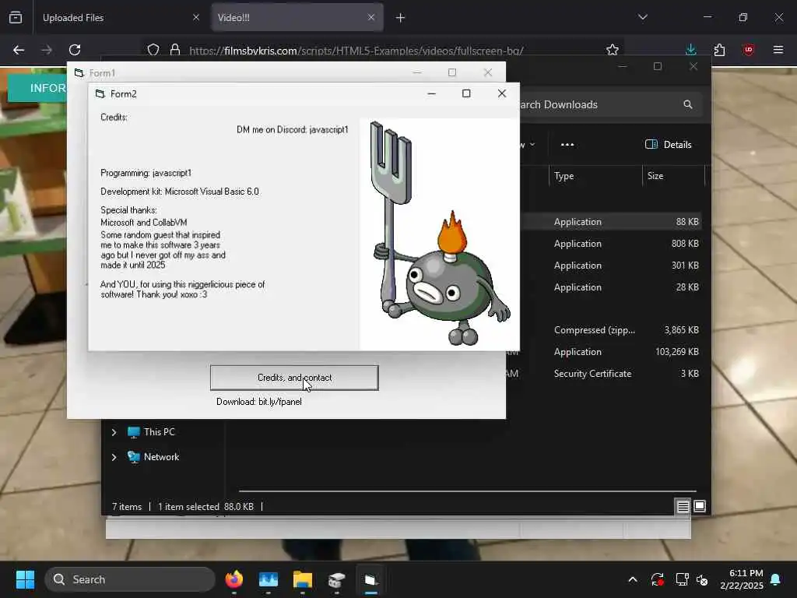Select the Compressed (zipp... 3,865 KB row
The height and width of the screenshot is (598, 797).
[611, 330]
